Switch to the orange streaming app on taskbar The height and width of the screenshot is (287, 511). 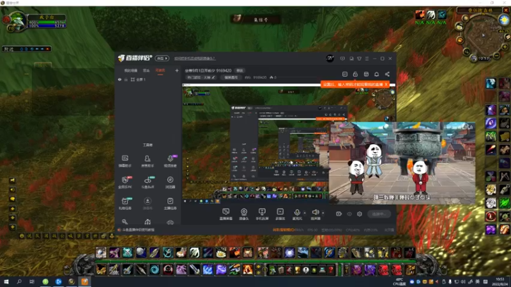[84, 281]
